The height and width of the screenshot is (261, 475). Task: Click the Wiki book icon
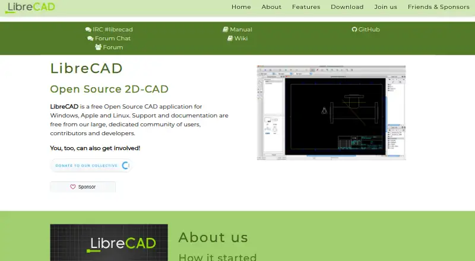click(x=230, y=39)
